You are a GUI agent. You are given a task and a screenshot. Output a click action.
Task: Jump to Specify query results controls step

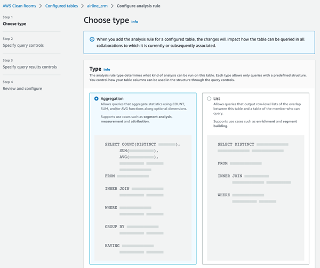point(29,67)
